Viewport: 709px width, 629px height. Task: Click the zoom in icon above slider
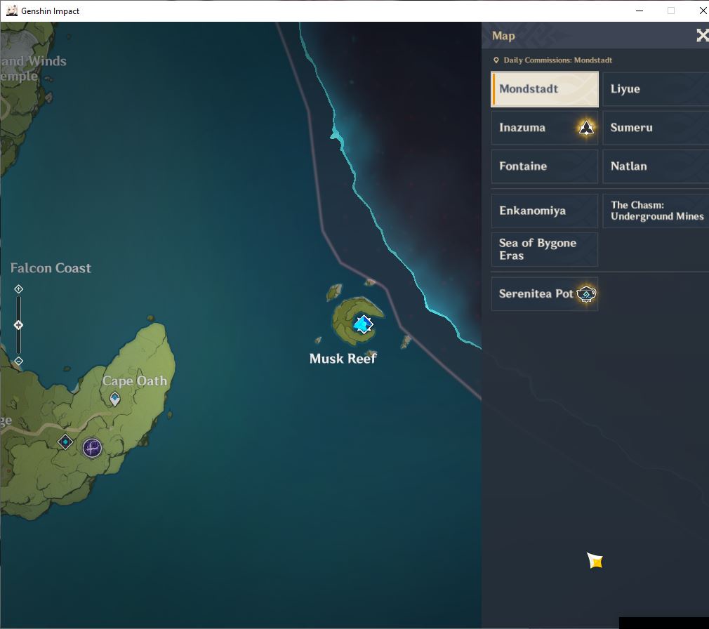tap(18, 289)
